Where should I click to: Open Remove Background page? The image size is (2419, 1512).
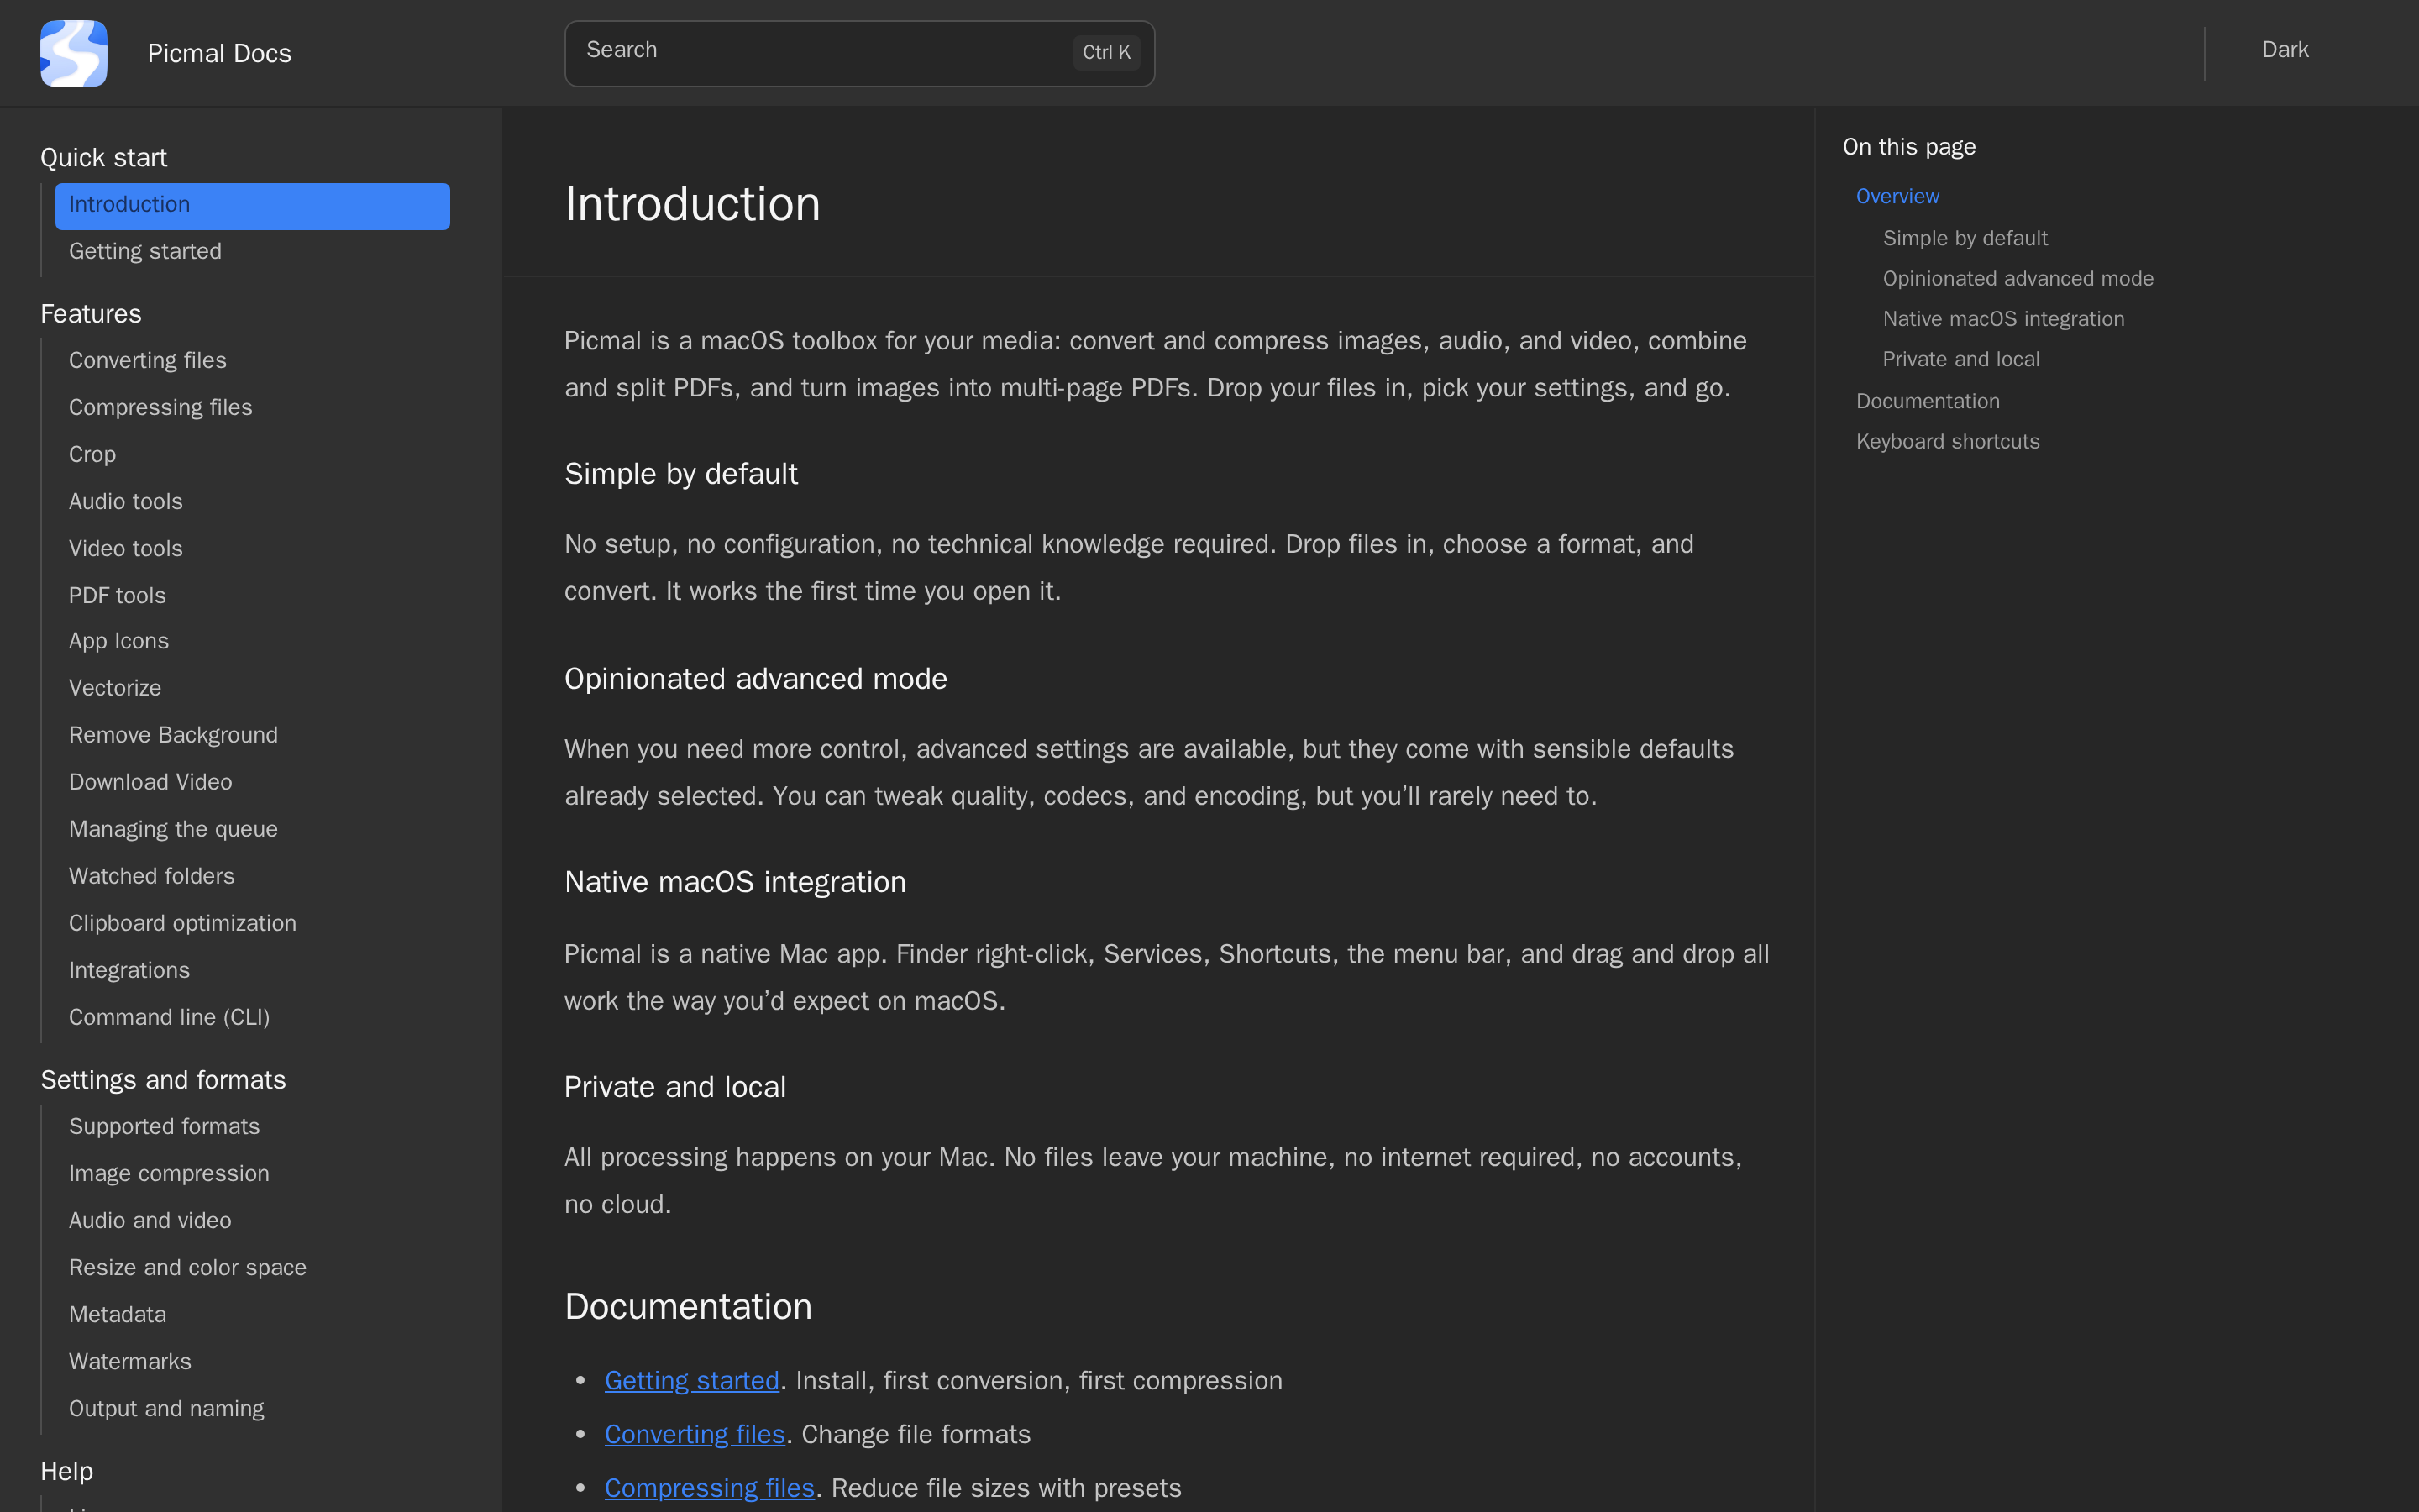pyautogui.click(x=173, y=735)
